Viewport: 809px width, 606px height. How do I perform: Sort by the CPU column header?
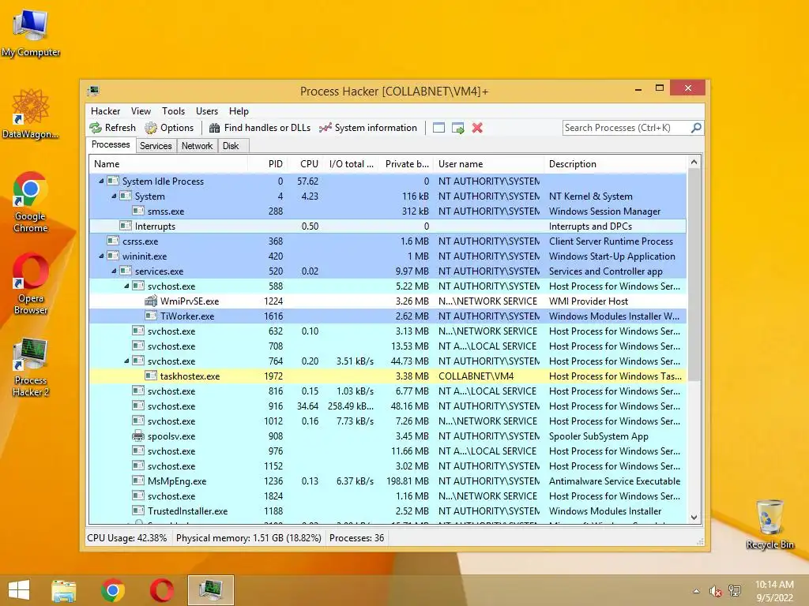305,164
